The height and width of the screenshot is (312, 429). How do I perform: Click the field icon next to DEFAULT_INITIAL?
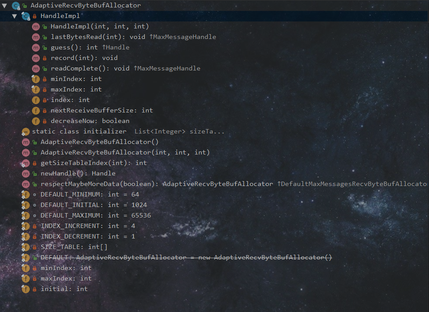26,205
